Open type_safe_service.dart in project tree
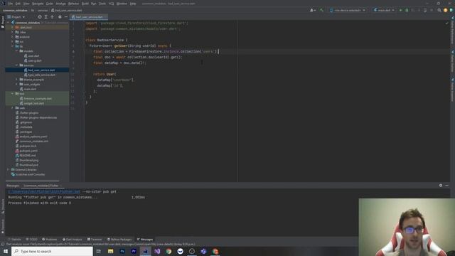This screenshot has height=256, width=455. [41, 75]
